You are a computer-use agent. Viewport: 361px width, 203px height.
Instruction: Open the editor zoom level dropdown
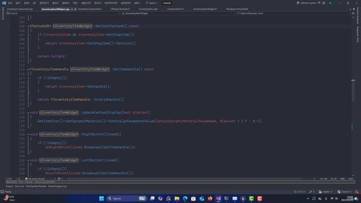point(11,179)
